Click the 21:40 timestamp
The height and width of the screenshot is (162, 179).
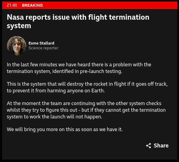click(12, 5)
